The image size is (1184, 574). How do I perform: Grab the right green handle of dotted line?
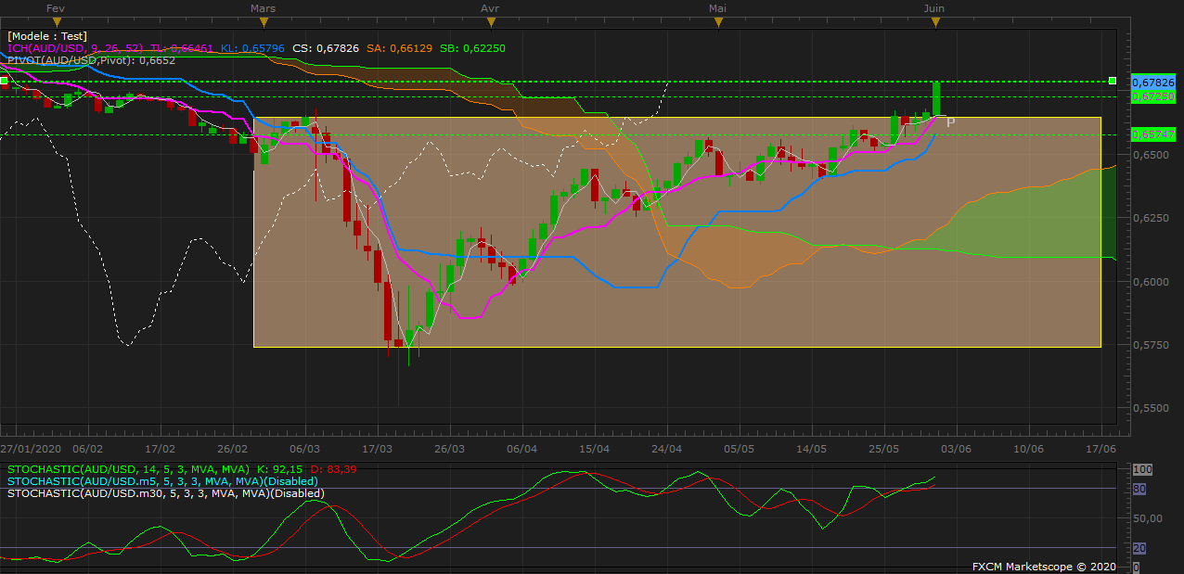click(x=1112, y=82)
